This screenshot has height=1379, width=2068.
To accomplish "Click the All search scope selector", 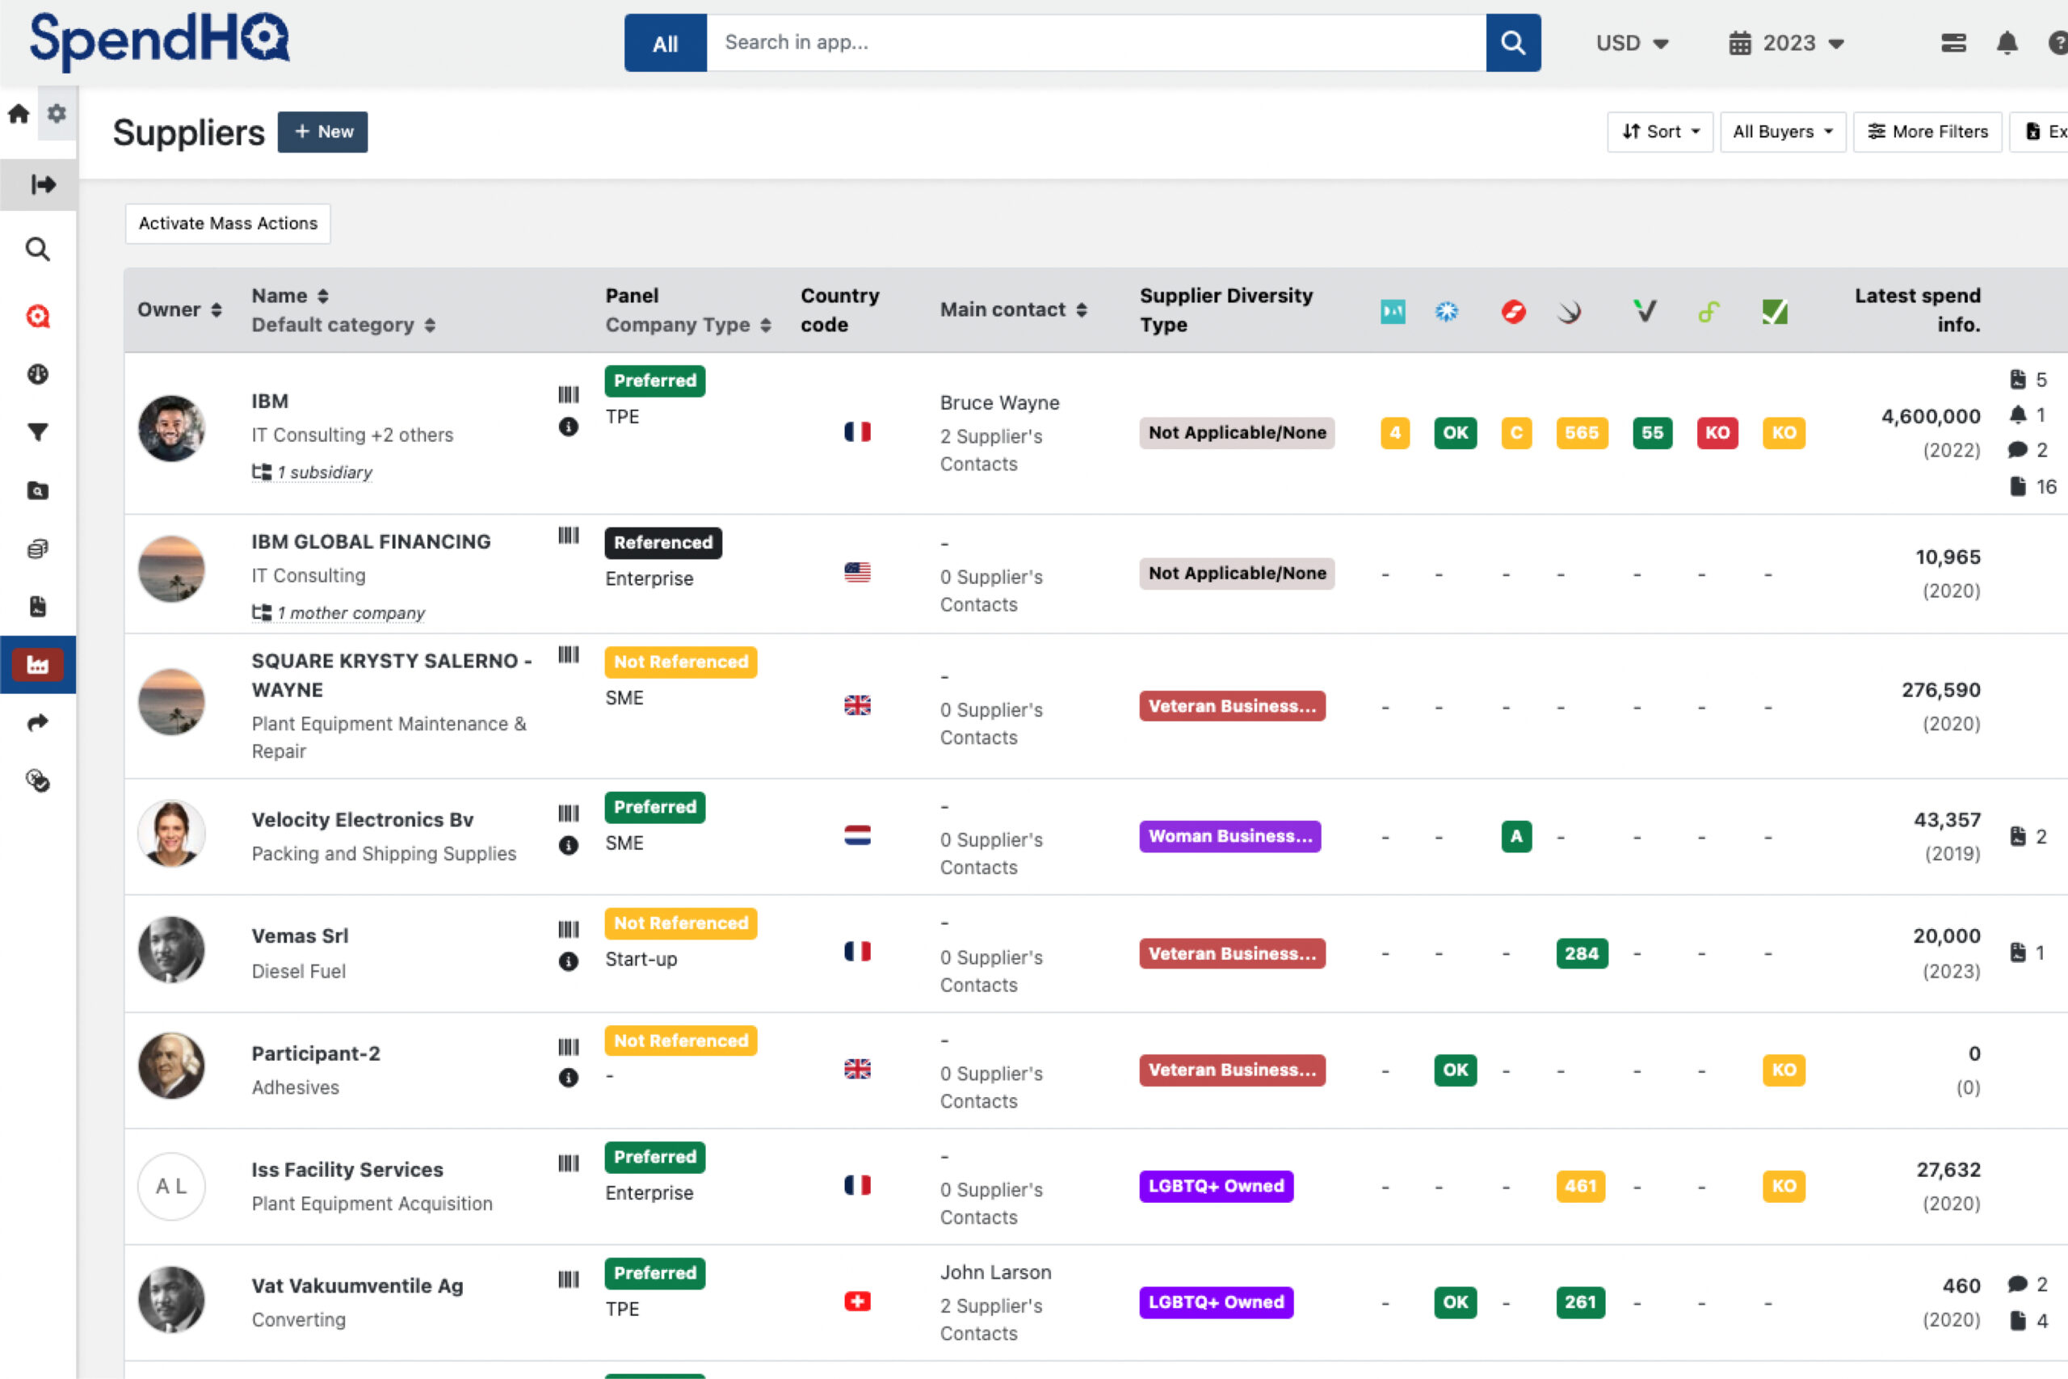I will (x=666, y=42).
